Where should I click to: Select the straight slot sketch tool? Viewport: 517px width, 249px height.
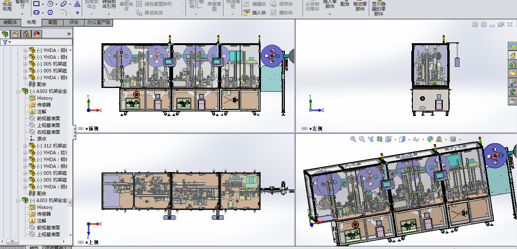(36, 12)
